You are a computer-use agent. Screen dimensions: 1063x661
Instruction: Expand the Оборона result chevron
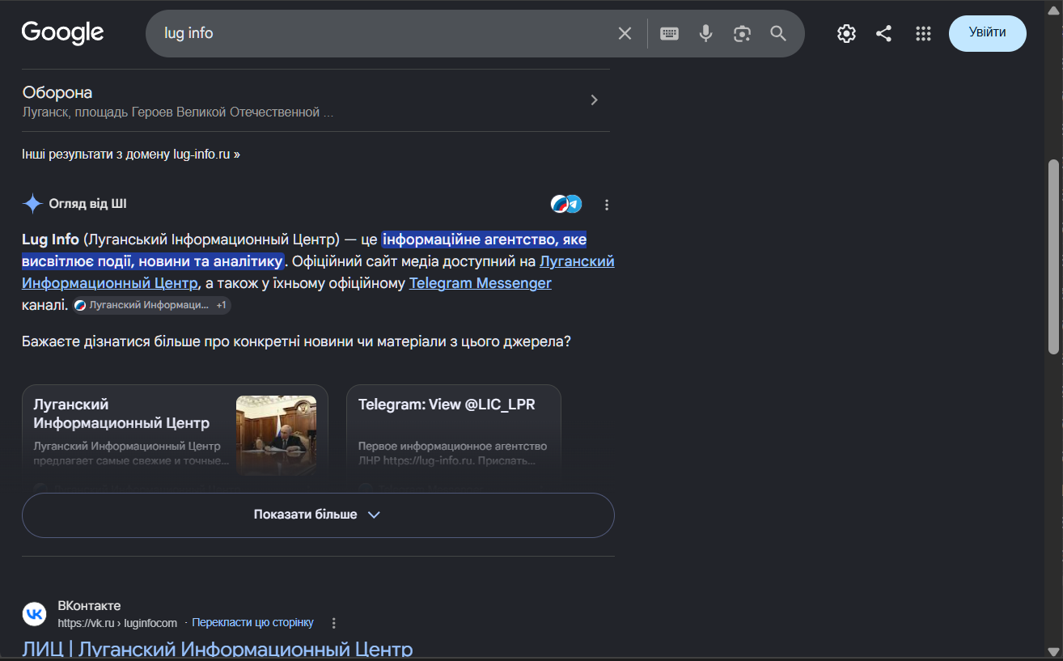[594, 100]
